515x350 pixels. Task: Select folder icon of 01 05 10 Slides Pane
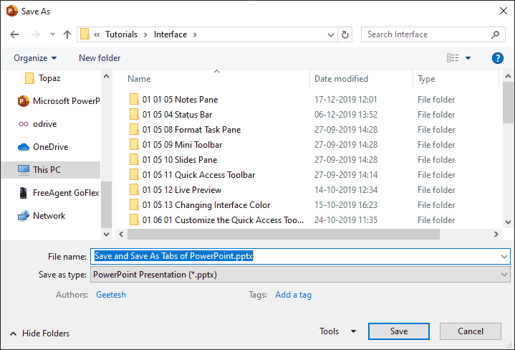[134, 160]
